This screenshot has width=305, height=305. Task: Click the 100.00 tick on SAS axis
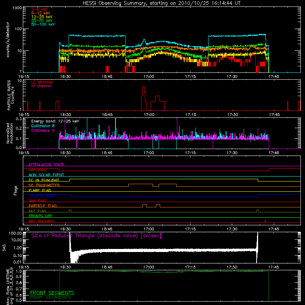coord(15,233)
